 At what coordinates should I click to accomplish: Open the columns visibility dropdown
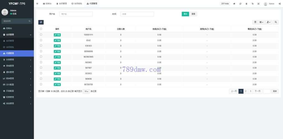[x=261, y=22]
